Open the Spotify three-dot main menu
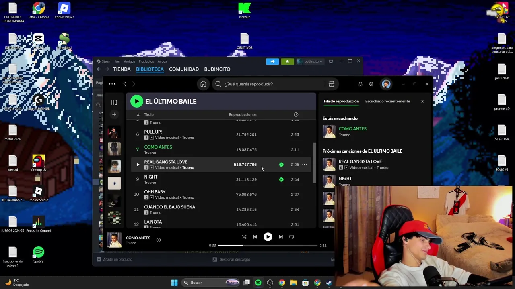The width and height of the screenshot is (515, 289). (x=112, y=84)
